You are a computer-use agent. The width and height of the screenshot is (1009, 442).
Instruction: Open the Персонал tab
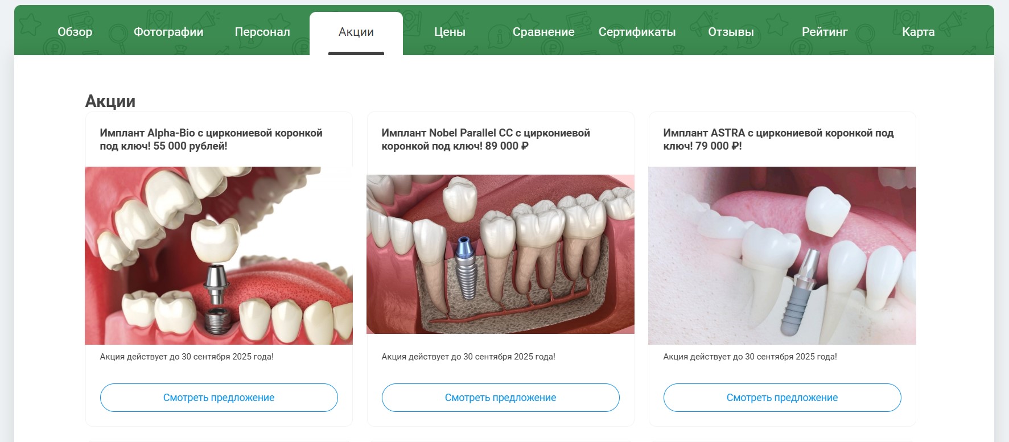click(262, 32)
